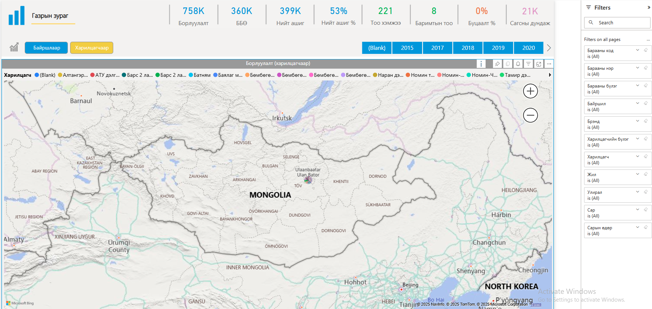Toggle the 2017 year slicer
652x309 pixels.
438,48
